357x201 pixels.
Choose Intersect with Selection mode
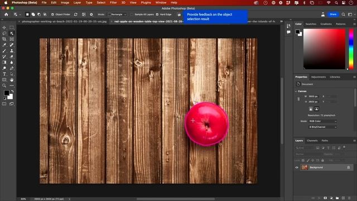pos(45,15)
